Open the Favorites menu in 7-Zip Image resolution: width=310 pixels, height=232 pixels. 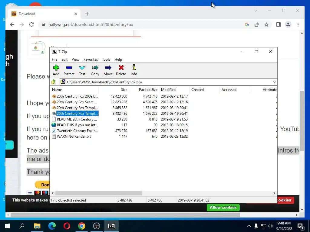click(x=91, y=60)
